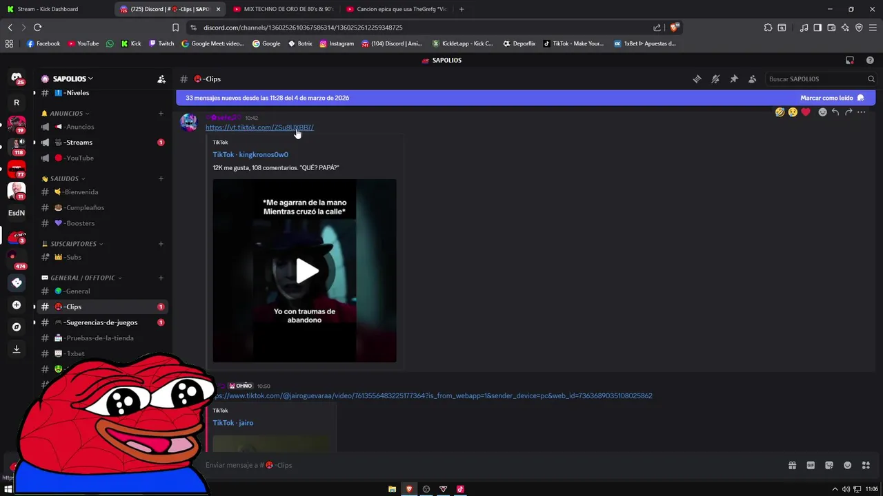
Task: Open File Explorer in Windows taskbar
Action: [x=392, y=489]
